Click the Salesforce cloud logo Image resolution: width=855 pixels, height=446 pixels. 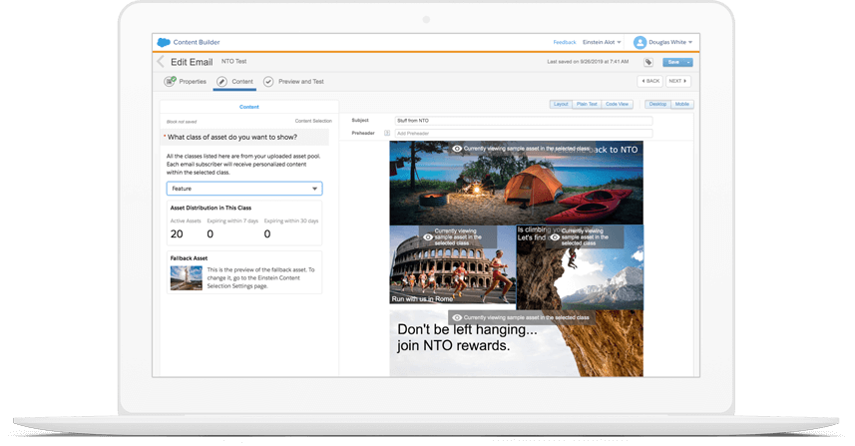[x=164, y=42]
